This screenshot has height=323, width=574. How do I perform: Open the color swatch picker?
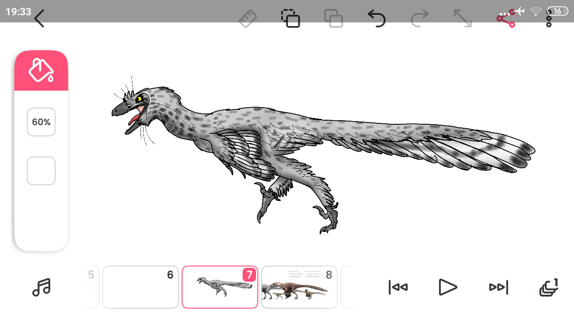[41, 170]
